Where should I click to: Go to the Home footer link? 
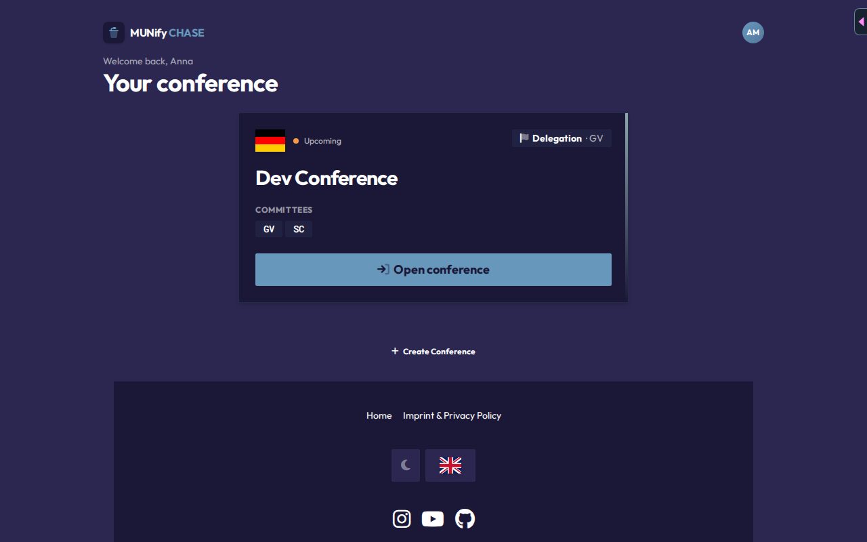pyautogui.click(x=379, y=415)
